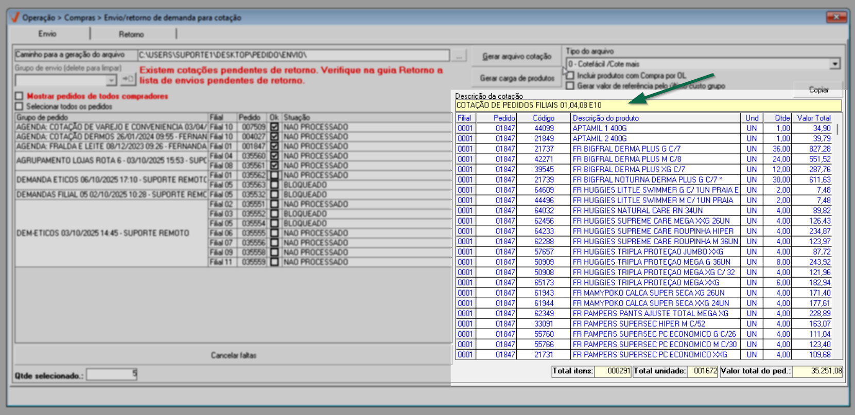Tick the Ok box for pedido 035562
Image resolution: width=855 pixels, height=415 pixels.
(274, 175)
